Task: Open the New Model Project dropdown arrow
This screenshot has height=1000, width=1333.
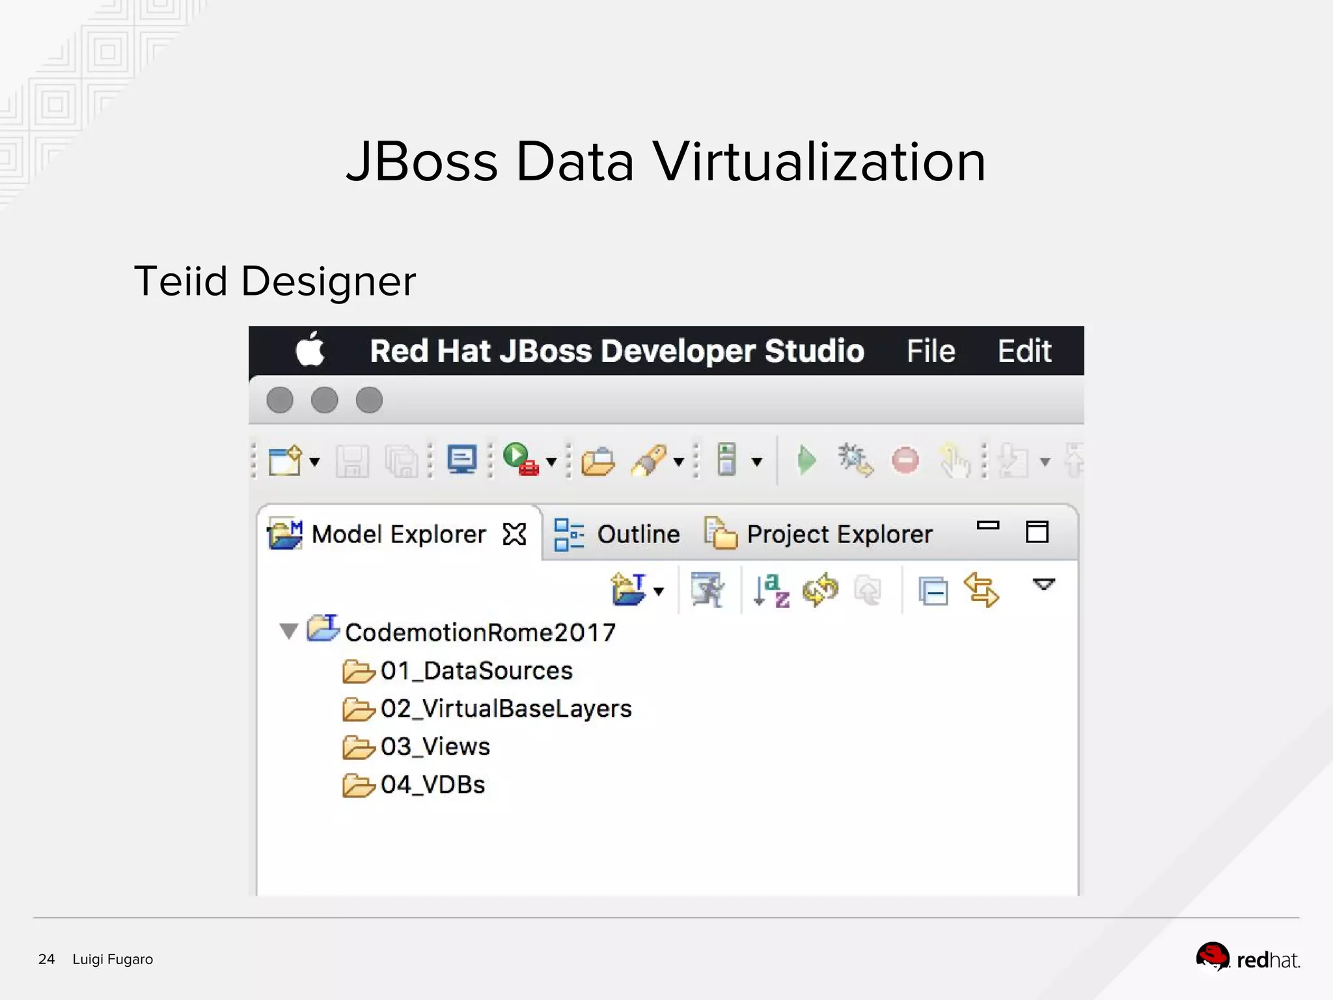Action: pos(659,592)
